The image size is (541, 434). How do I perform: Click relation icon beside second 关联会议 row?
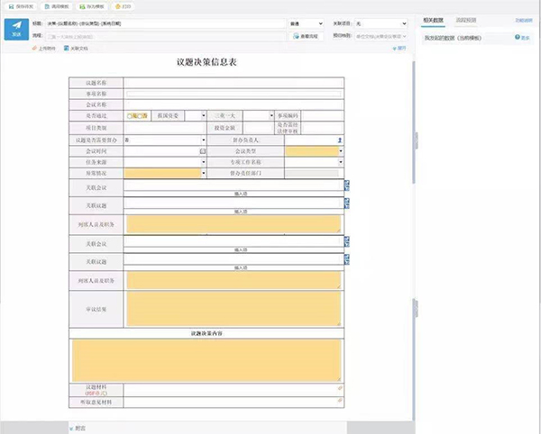pyautogui.click(x=347, y=241)
